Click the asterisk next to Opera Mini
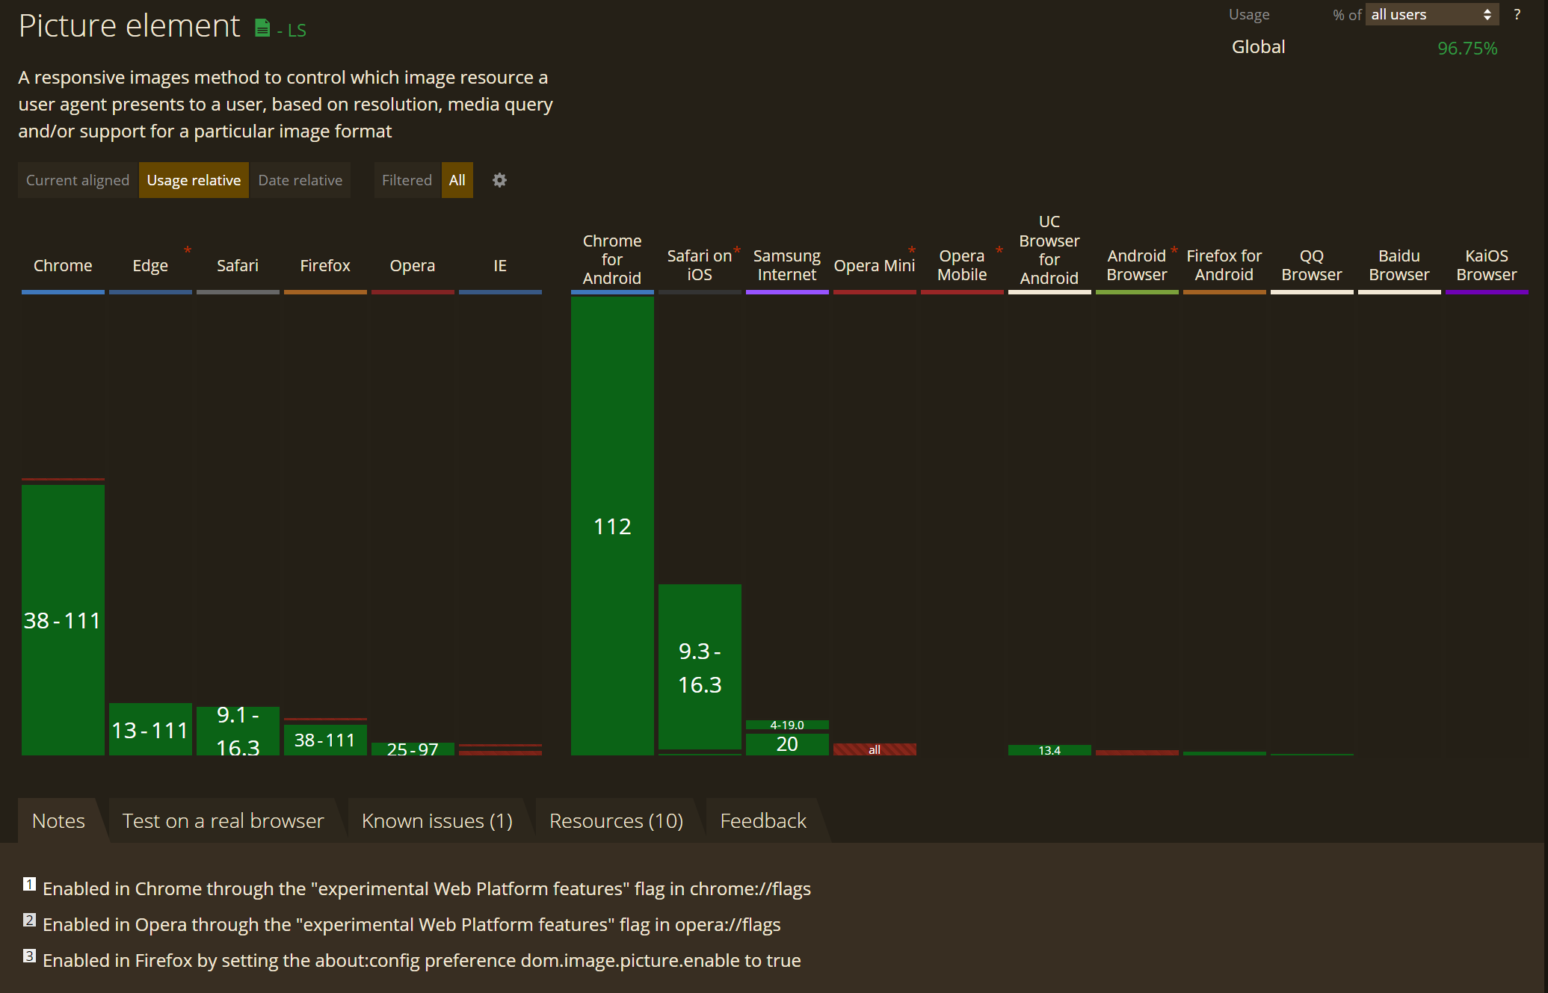Viewport: 1548px width, 993px height. click(912, 250)
